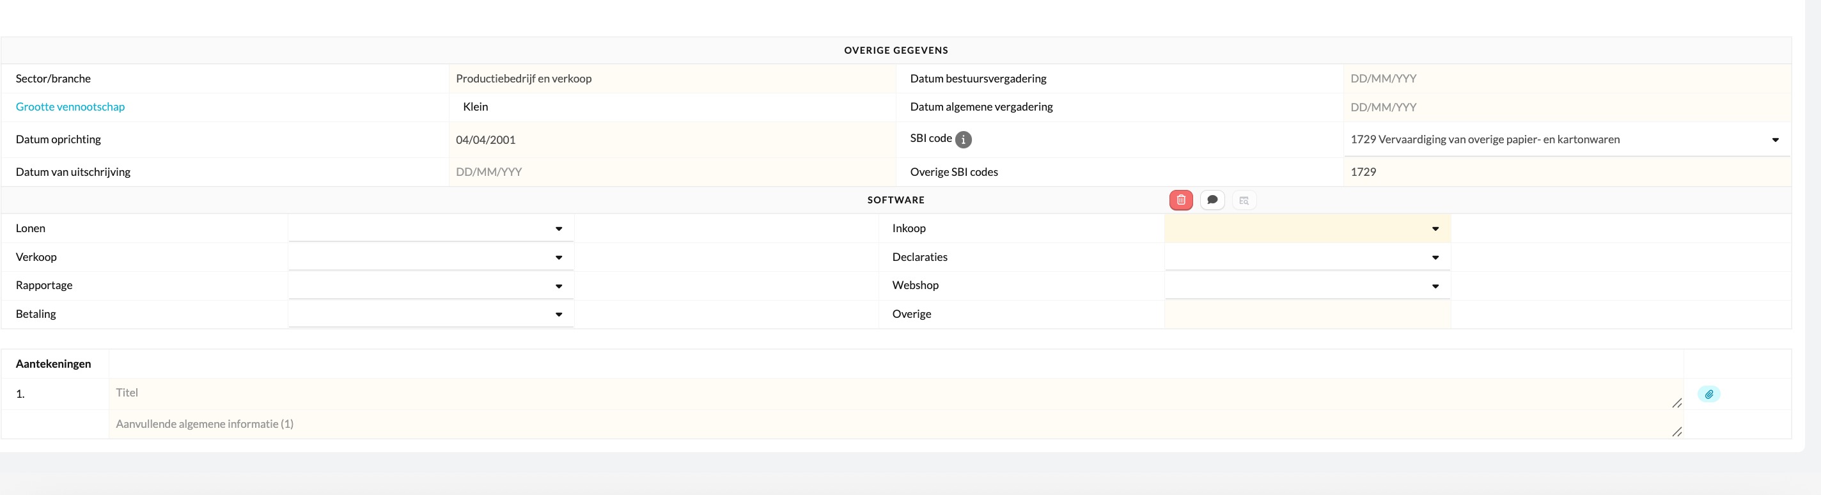Viewport: 1821px width, 495px height.
Task: Open the Webshop dropdown
Action: (1306, 286)
